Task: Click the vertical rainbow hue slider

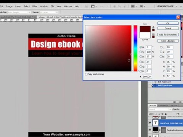Action: pyautogui.click(x=135, y=48)
